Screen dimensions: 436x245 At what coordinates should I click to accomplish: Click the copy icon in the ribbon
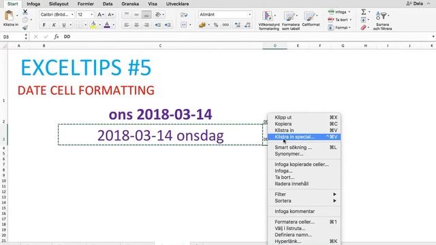point(25,20)
